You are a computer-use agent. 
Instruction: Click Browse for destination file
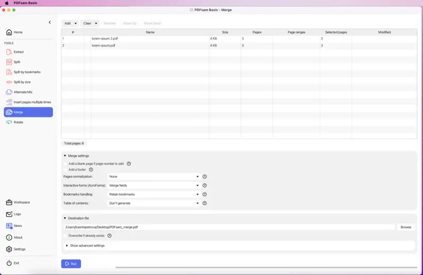(x=406, y=227)
